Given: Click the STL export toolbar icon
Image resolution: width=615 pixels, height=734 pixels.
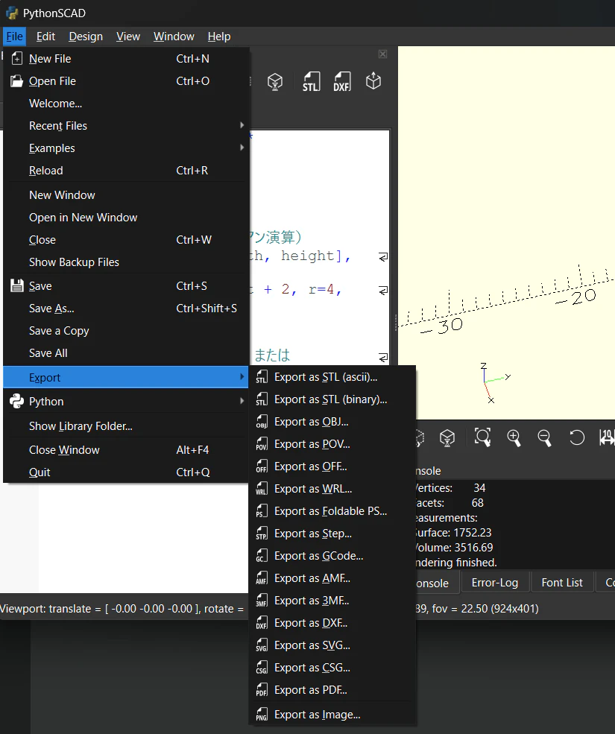Looking at the screenshot, I should click(311, 81).
